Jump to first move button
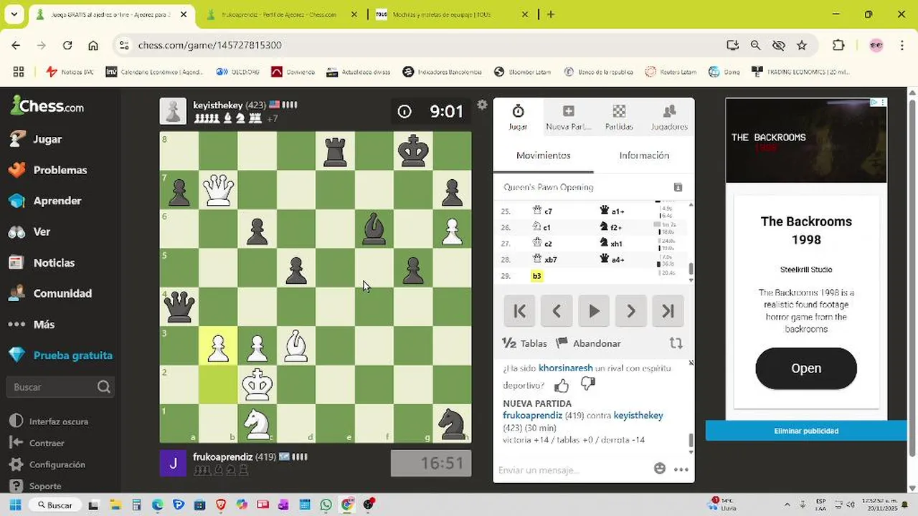The image size is (918, 516). click(x=519, y=311)
